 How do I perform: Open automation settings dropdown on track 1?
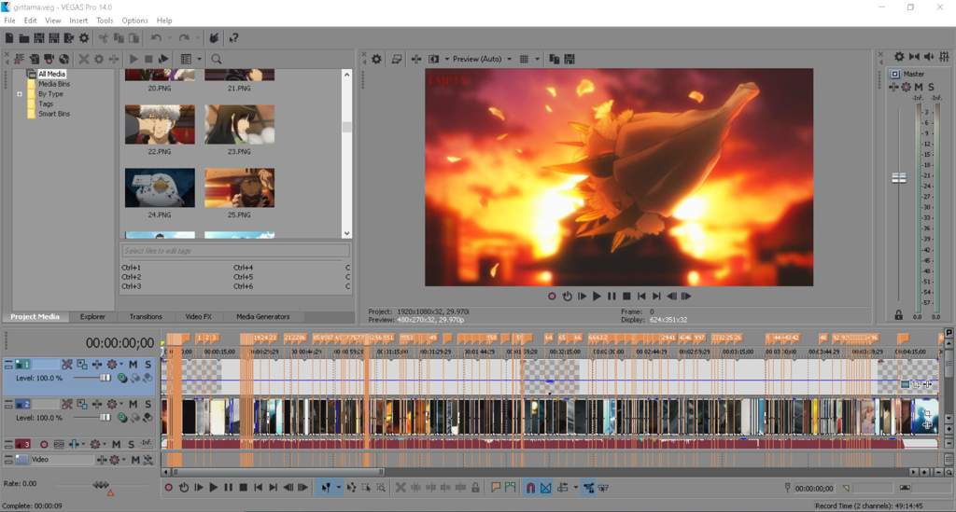122,364
